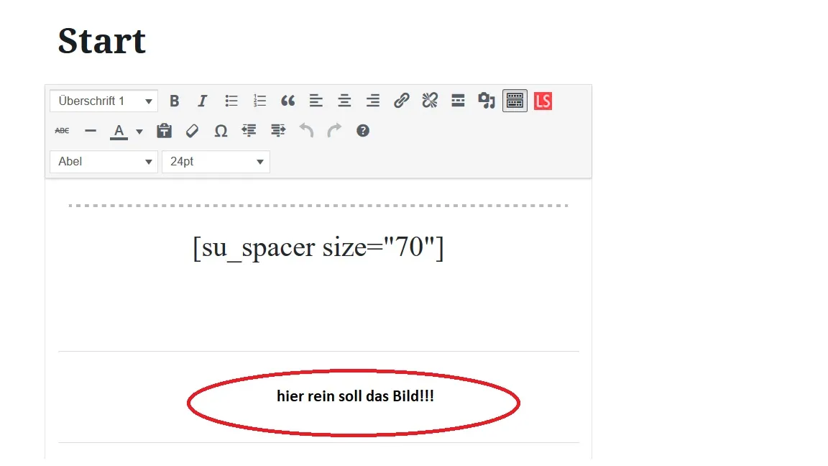Click the red LS LayerSlider icon

(543, 101)
